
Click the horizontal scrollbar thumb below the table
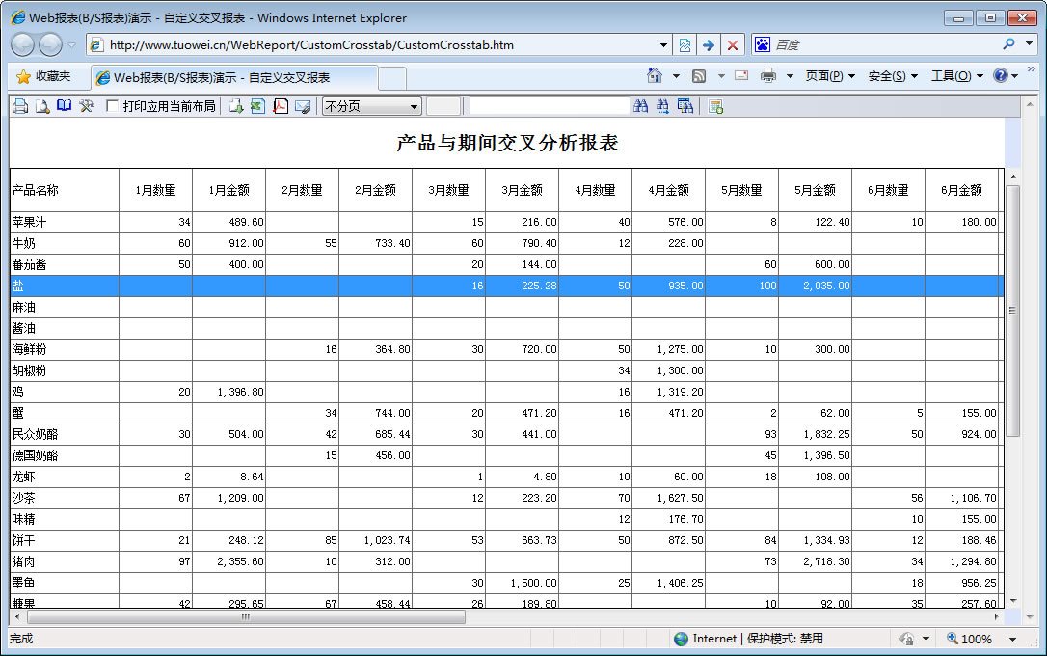(x=246, y=616)
